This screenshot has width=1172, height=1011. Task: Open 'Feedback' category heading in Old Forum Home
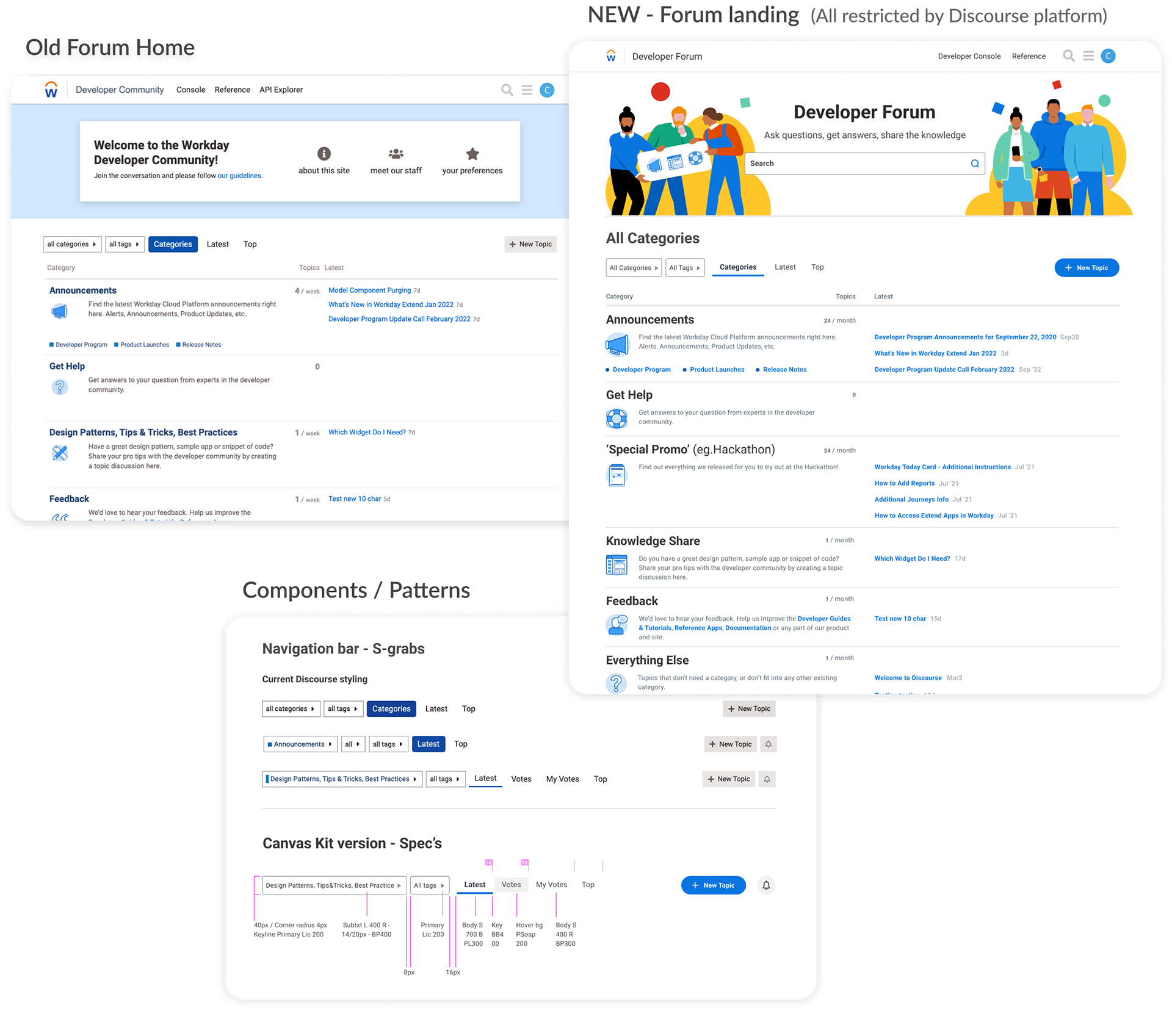point(69,499)
